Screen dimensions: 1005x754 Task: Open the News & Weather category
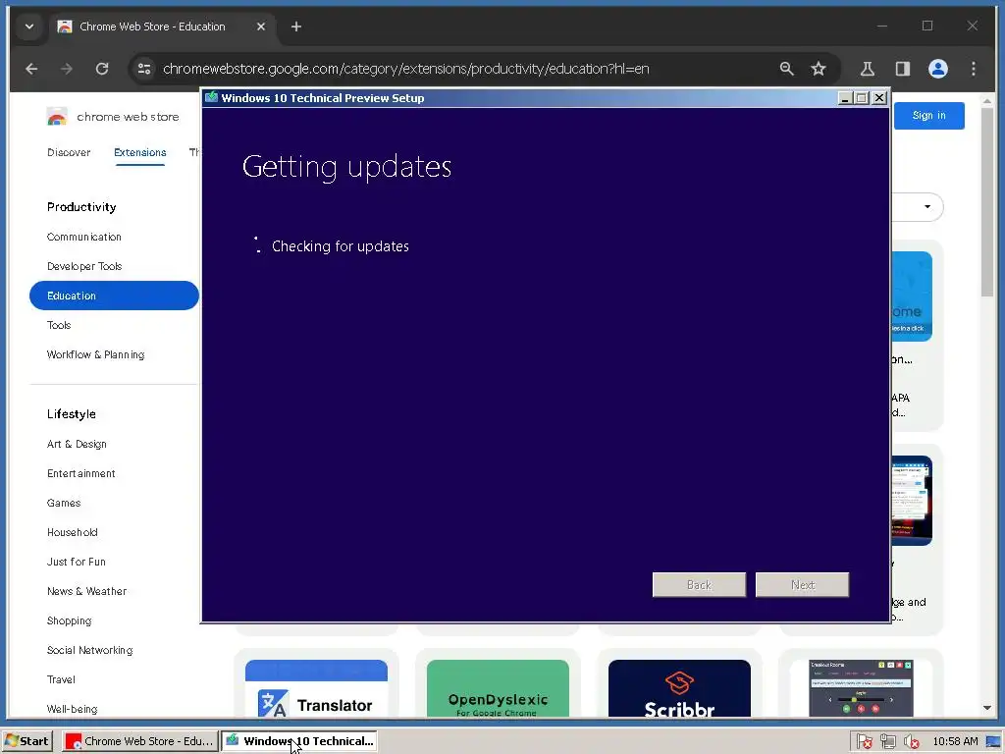pyautogui.click(x=86, y=591)
